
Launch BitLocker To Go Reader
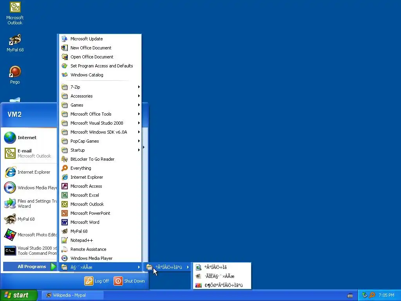click(100, 159)
